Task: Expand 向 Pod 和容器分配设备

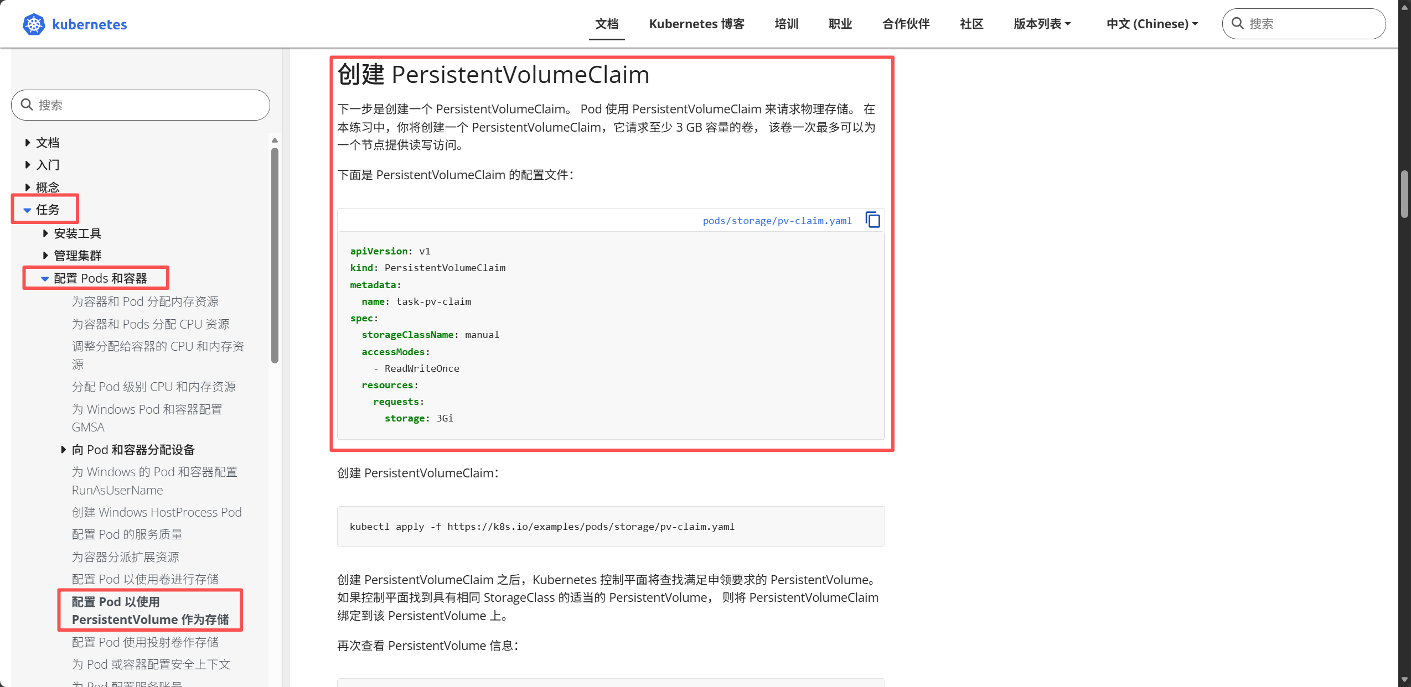Action: [63, 450]
